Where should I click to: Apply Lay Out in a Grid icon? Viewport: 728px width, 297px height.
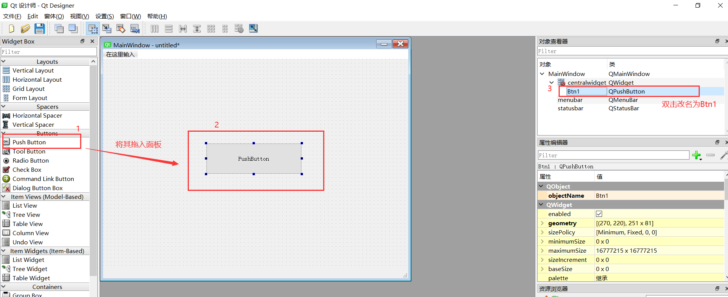pyautogui.click(x=211, y=29)
